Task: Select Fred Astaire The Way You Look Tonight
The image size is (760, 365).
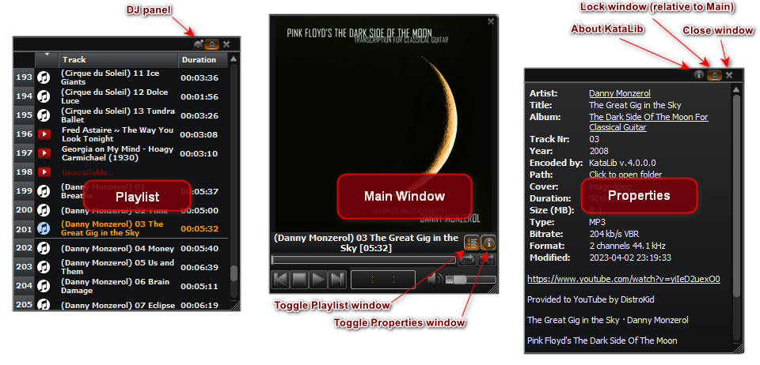Action: tap(117, 134)
